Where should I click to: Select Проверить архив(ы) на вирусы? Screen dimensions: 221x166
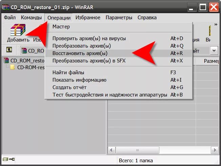tap(119, 38)
